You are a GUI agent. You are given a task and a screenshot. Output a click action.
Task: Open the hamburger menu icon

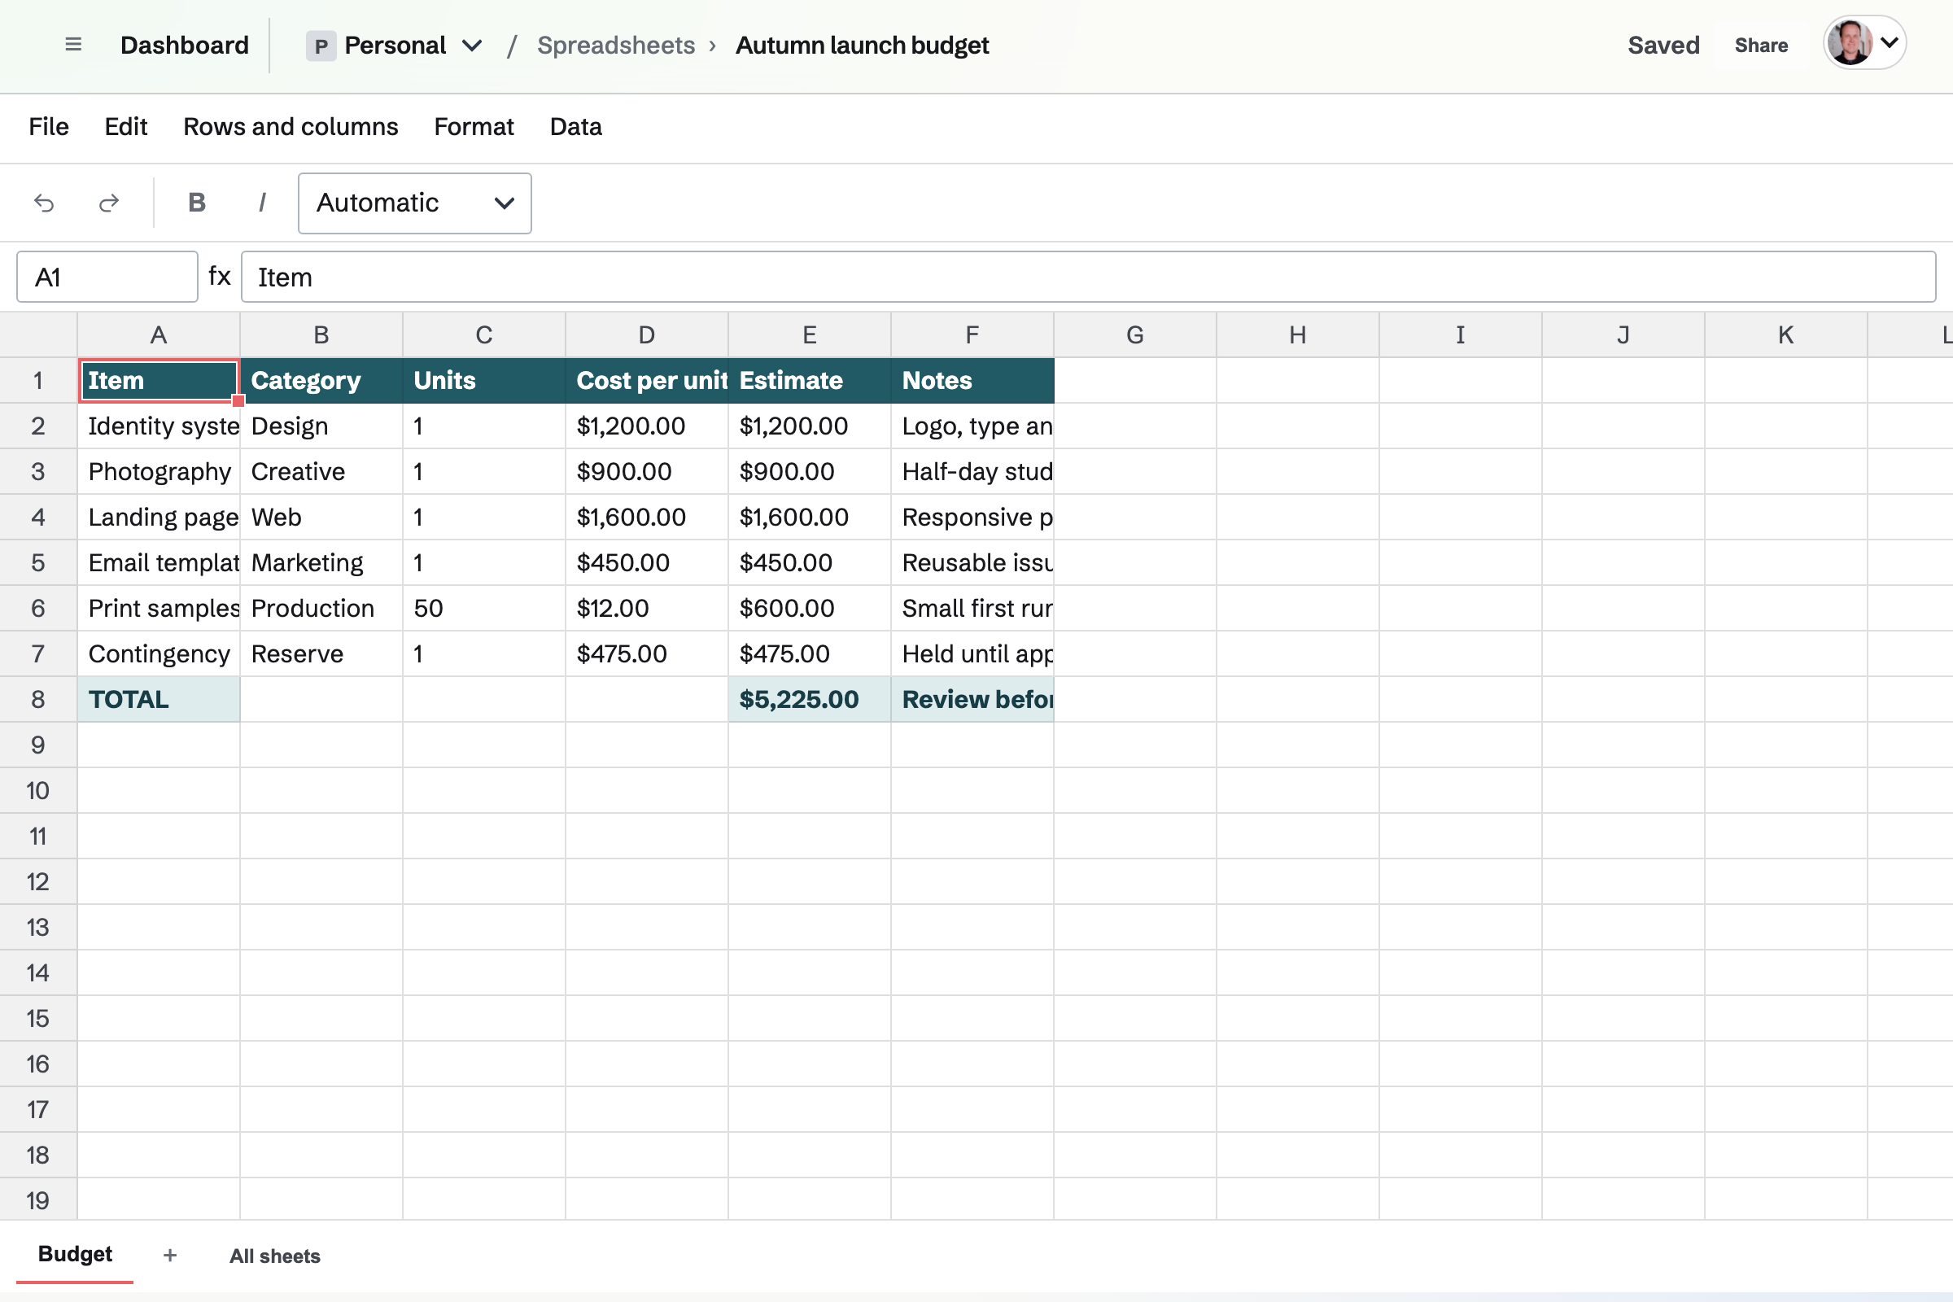[73, 45]
